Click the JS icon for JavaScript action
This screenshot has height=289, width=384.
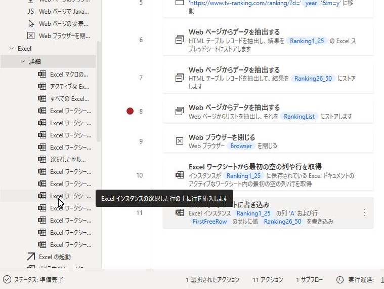(31, 11)
